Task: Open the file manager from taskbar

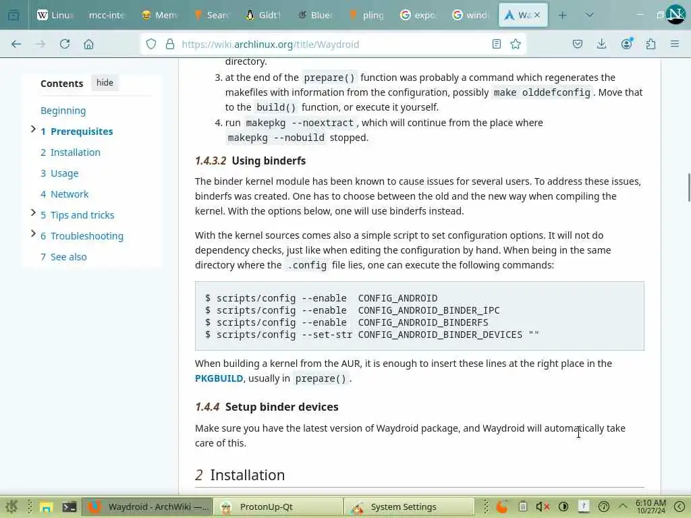Action: pos(46,507)
